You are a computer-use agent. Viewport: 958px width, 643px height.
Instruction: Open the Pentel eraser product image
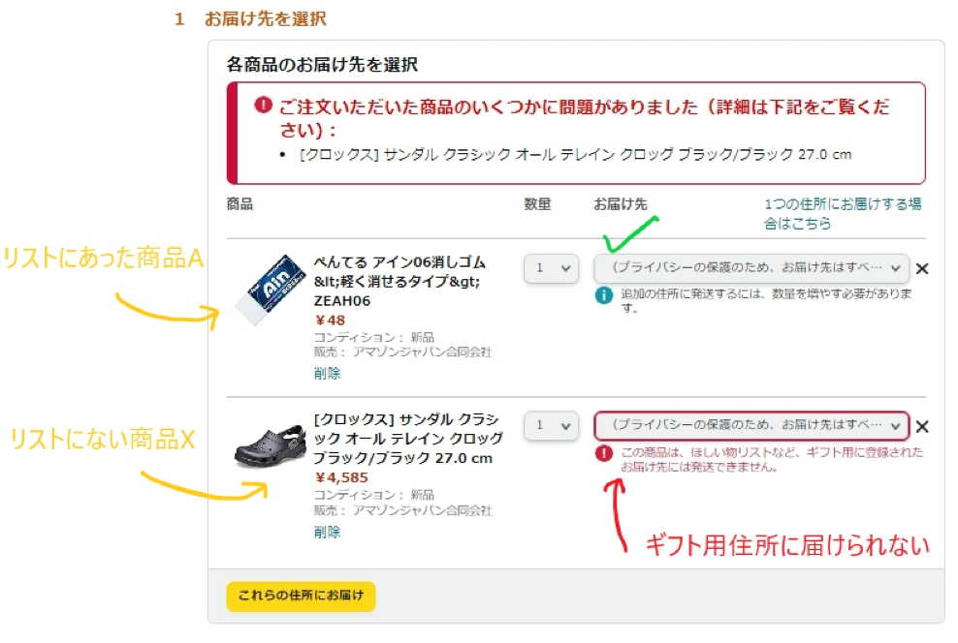(269, 288)
